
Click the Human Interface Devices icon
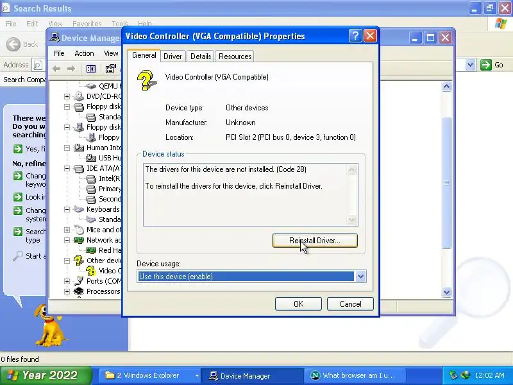point(78,148)
